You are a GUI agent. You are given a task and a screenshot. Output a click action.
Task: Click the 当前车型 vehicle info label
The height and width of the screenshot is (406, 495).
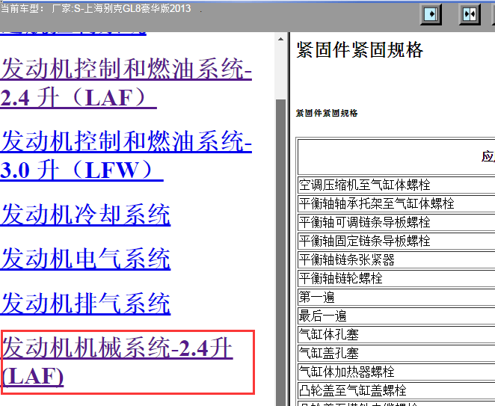tap(96, 8)
